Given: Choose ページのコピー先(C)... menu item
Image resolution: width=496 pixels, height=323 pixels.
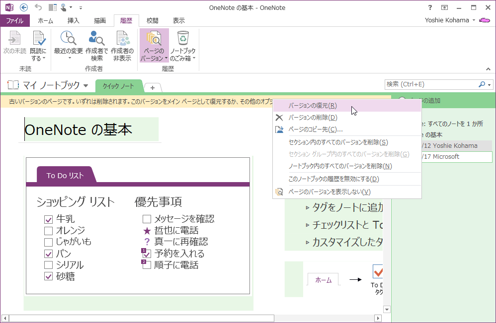Looking at the screenshot, I should 347,129.
